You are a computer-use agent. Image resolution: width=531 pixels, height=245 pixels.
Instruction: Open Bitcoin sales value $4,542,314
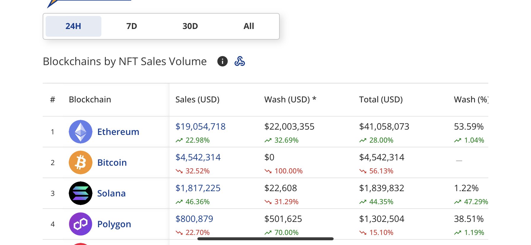(x=198, y=157)
